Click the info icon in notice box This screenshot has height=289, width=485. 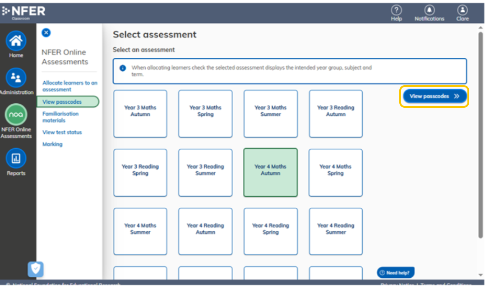[x=123, y=68]
